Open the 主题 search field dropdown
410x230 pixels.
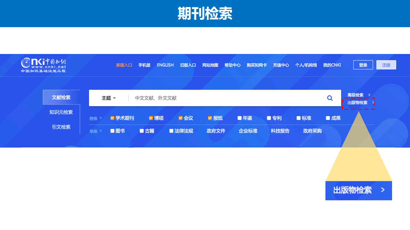[109, 98]
